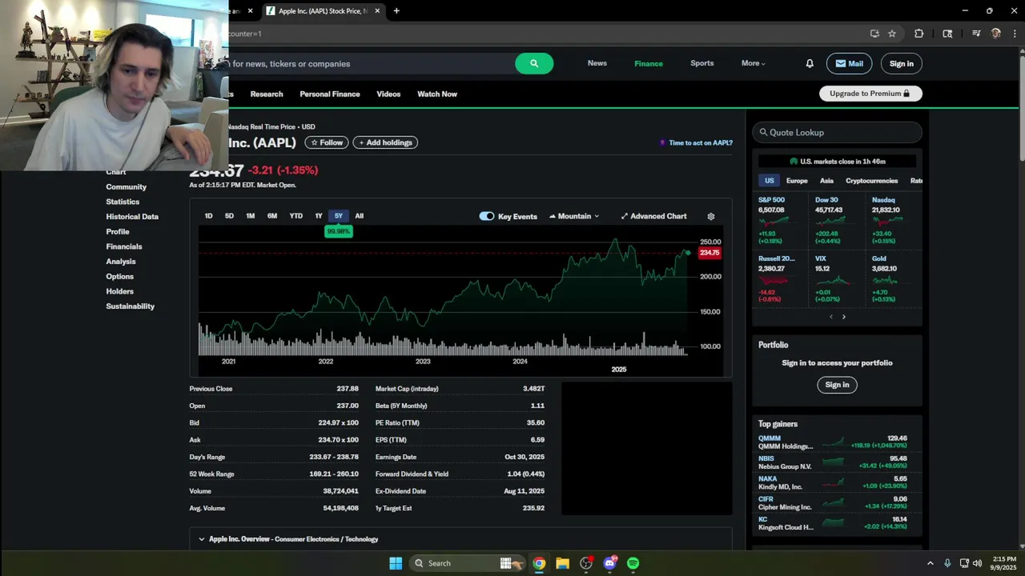The image size is (1025, 576).
Task: Click the Windows taskbar Search box
Action: click(x=466, y=563)
